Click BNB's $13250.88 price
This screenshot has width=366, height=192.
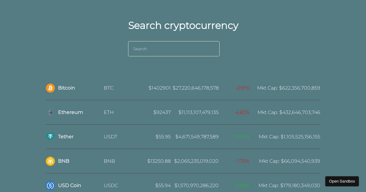point(159,161)
